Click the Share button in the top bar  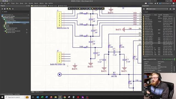151,3
